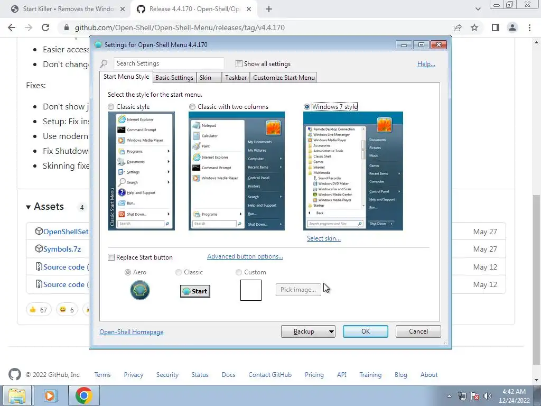Screen dimensions: 541x406
Task: Open the Backup dropdown button
Action: 308,331
